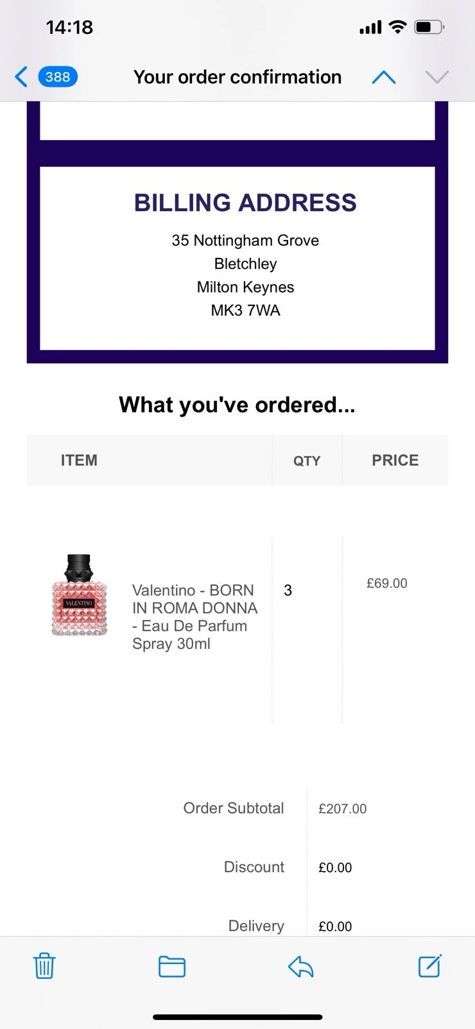Go to previous message with up chevron
This screenshot has height=1029, width=475.
click(384, 78)
